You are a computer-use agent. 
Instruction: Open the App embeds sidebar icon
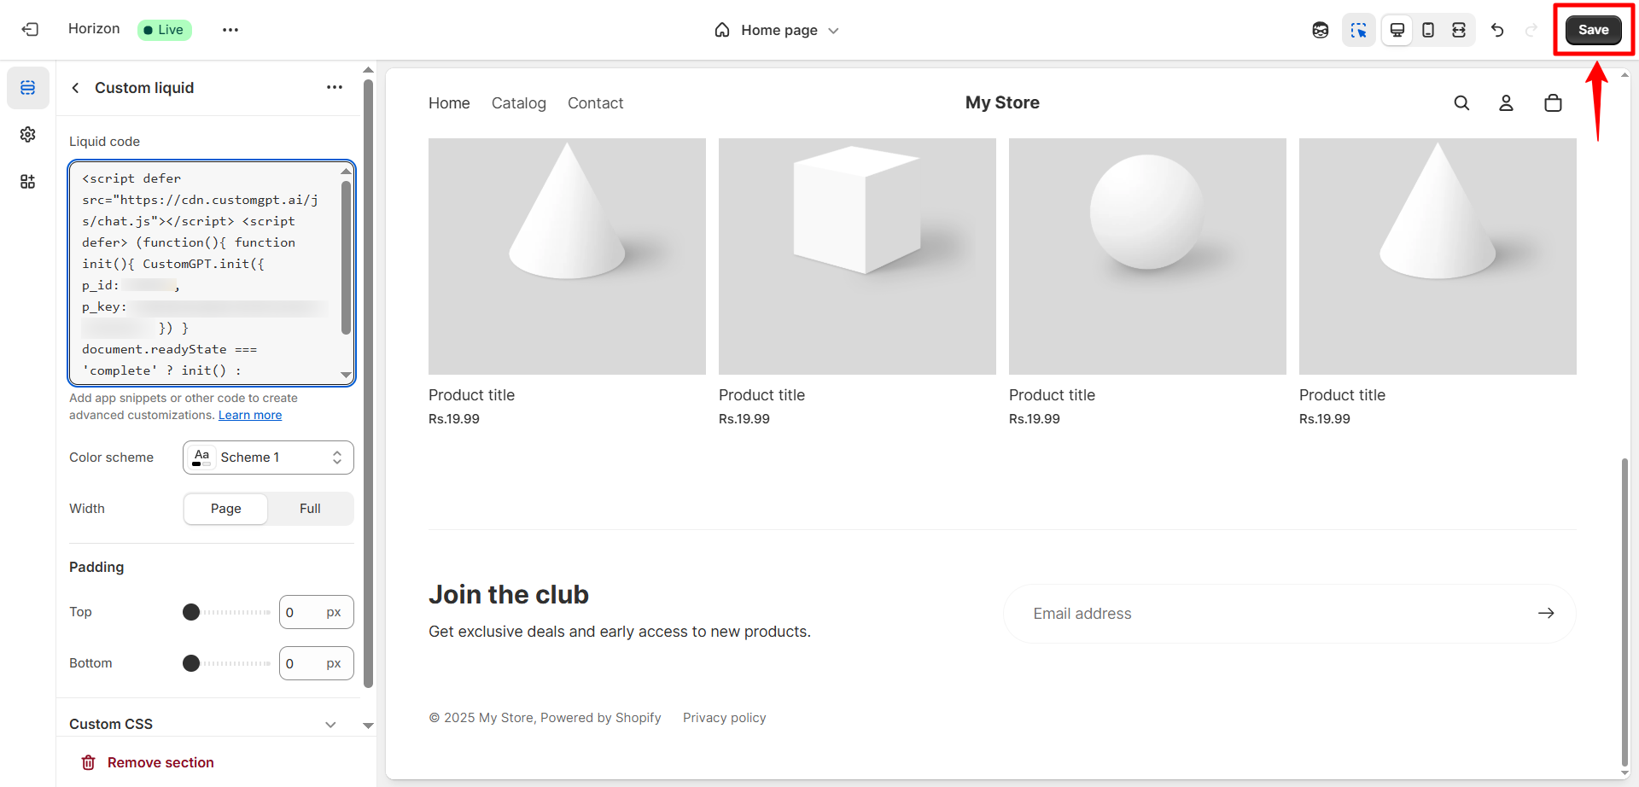coord(28,182)
